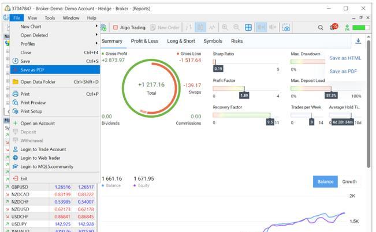Toggle chart auto scroll icon
The image size is (376, 232).
tap(261, 28)
